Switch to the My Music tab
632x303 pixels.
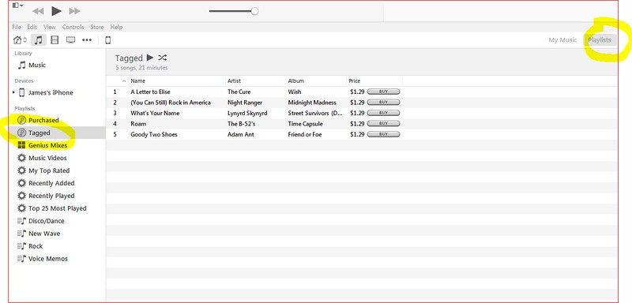[x=562, y=39]
